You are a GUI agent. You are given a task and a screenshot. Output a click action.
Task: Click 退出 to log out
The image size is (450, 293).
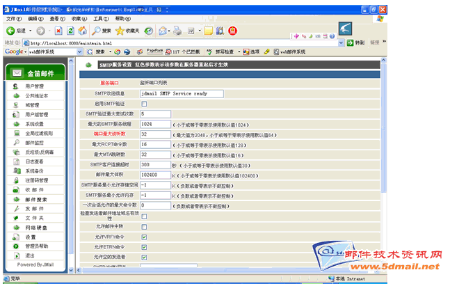(x=31, y=255)
